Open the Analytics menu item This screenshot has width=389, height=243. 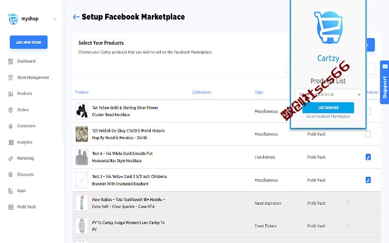click(x=25, y=142)
